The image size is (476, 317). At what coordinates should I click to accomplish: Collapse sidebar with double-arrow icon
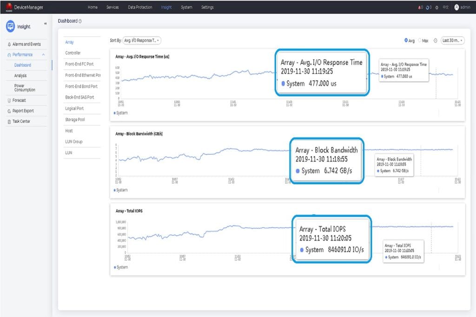pyautogui.click(x=45, y=24)
